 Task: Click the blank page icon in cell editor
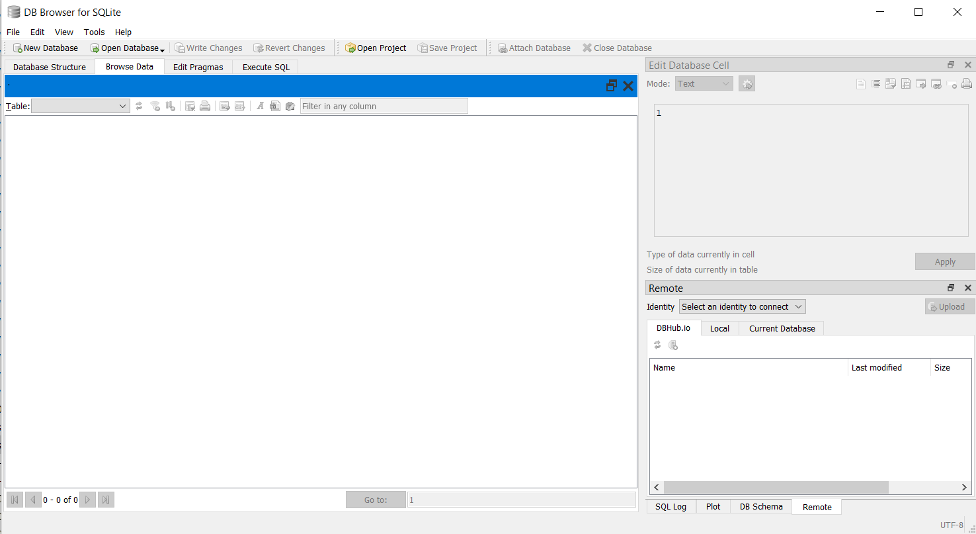tap(860, 84)
